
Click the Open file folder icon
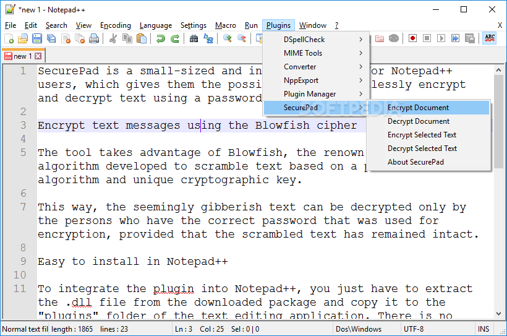[23, 38]
